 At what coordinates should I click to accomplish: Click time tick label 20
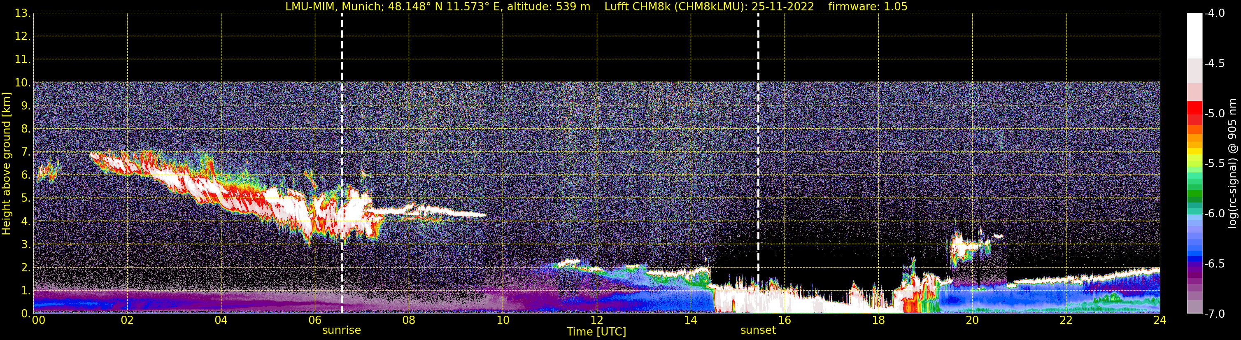973,321
